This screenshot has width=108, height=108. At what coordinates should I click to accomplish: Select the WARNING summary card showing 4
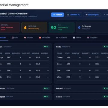pos(34,27)
